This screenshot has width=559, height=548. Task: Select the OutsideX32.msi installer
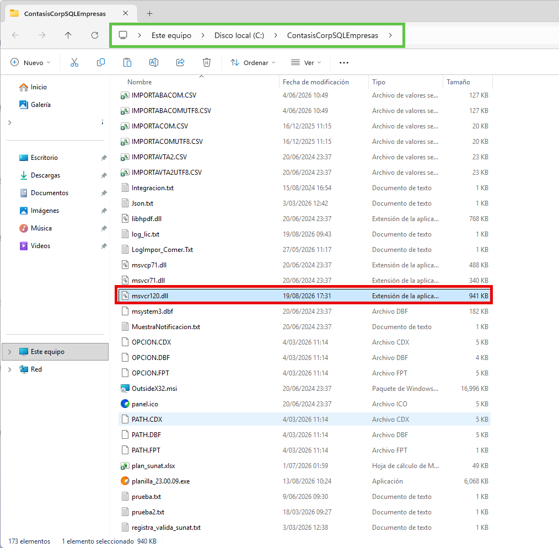[x=304, y=389]
